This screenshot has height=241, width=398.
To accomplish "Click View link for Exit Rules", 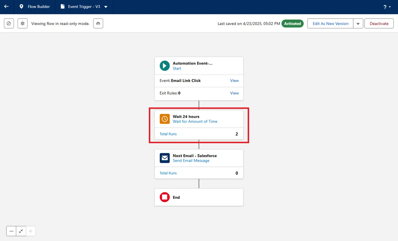I will coord(234,93).
